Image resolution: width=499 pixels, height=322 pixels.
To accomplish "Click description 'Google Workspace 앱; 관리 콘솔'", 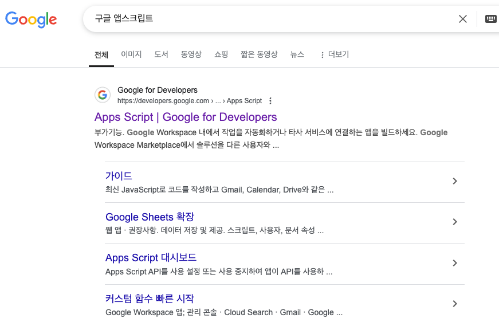I will point(224,312).
